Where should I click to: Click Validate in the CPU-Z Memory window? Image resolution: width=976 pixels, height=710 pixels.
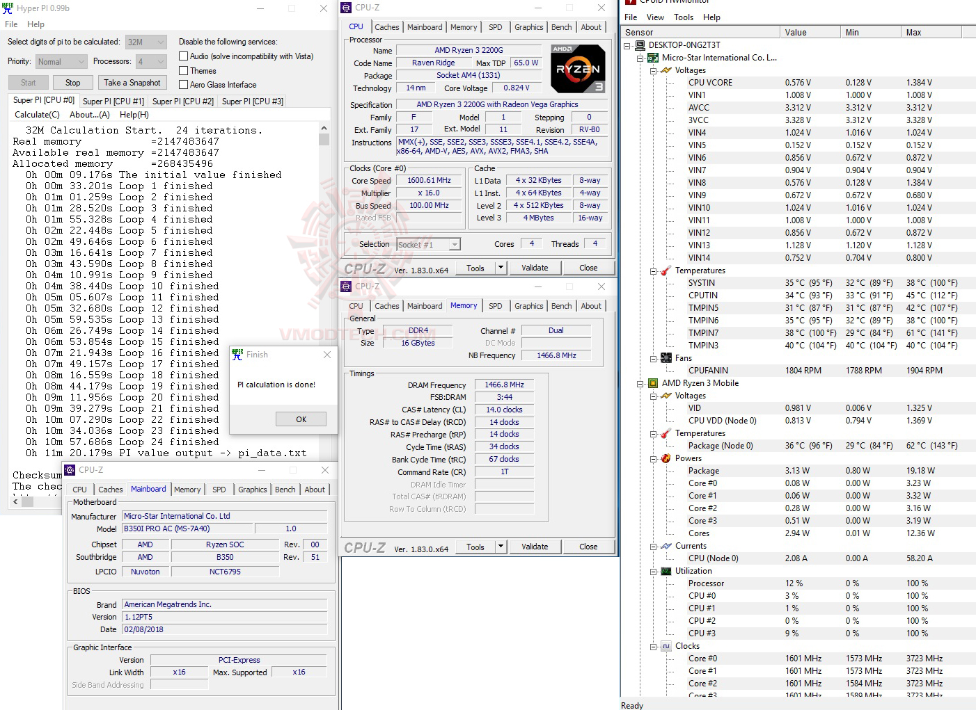(535, 547)
